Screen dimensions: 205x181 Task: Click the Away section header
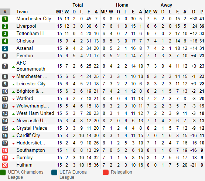coord(166,5)
